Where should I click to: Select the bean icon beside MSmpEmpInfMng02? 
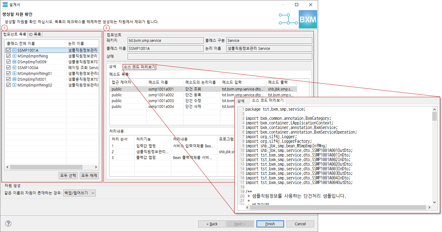click(x=14, y=85)
